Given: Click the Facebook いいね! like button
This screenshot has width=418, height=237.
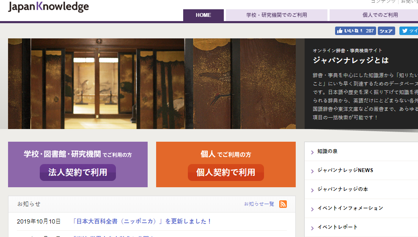Looking at the screenshot, I should tap(355, 31).
